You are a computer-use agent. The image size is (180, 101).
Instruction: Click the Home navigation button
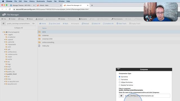click(42, 24)
